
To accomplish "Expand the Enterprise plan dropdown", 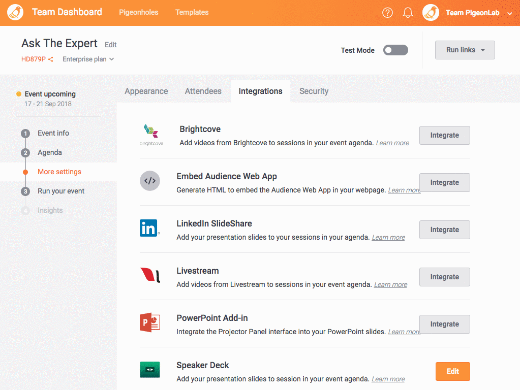I will [x=88, y=59].
